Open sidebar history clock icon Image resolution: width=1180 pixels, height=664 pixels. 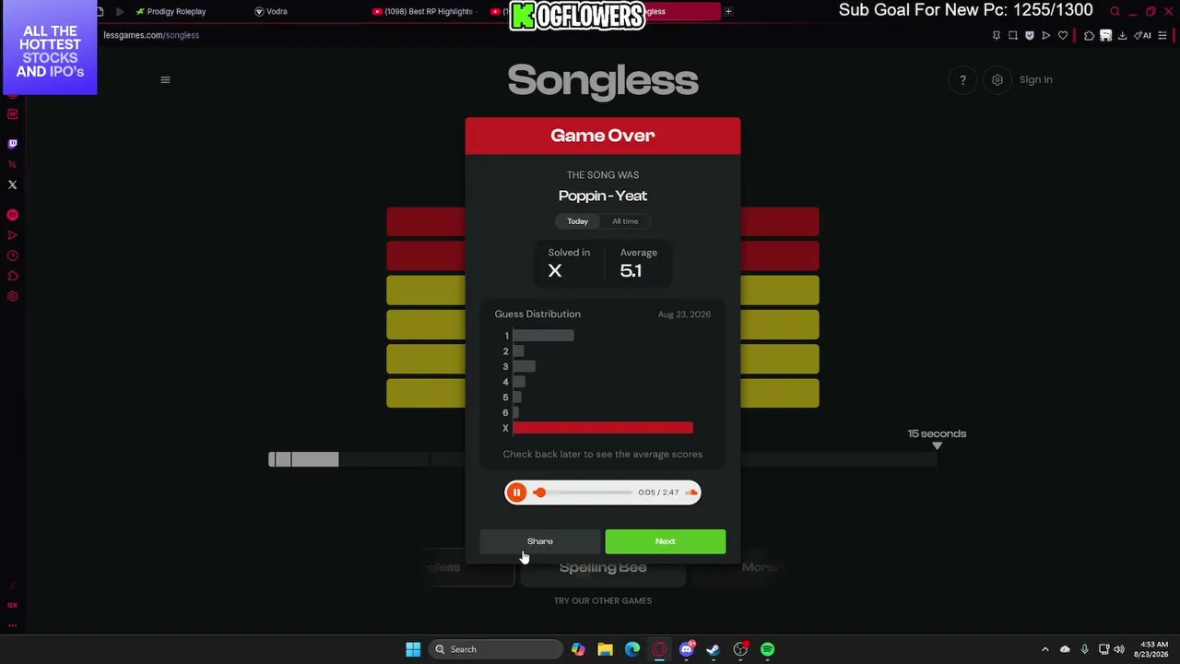click(x=12, y=255)
